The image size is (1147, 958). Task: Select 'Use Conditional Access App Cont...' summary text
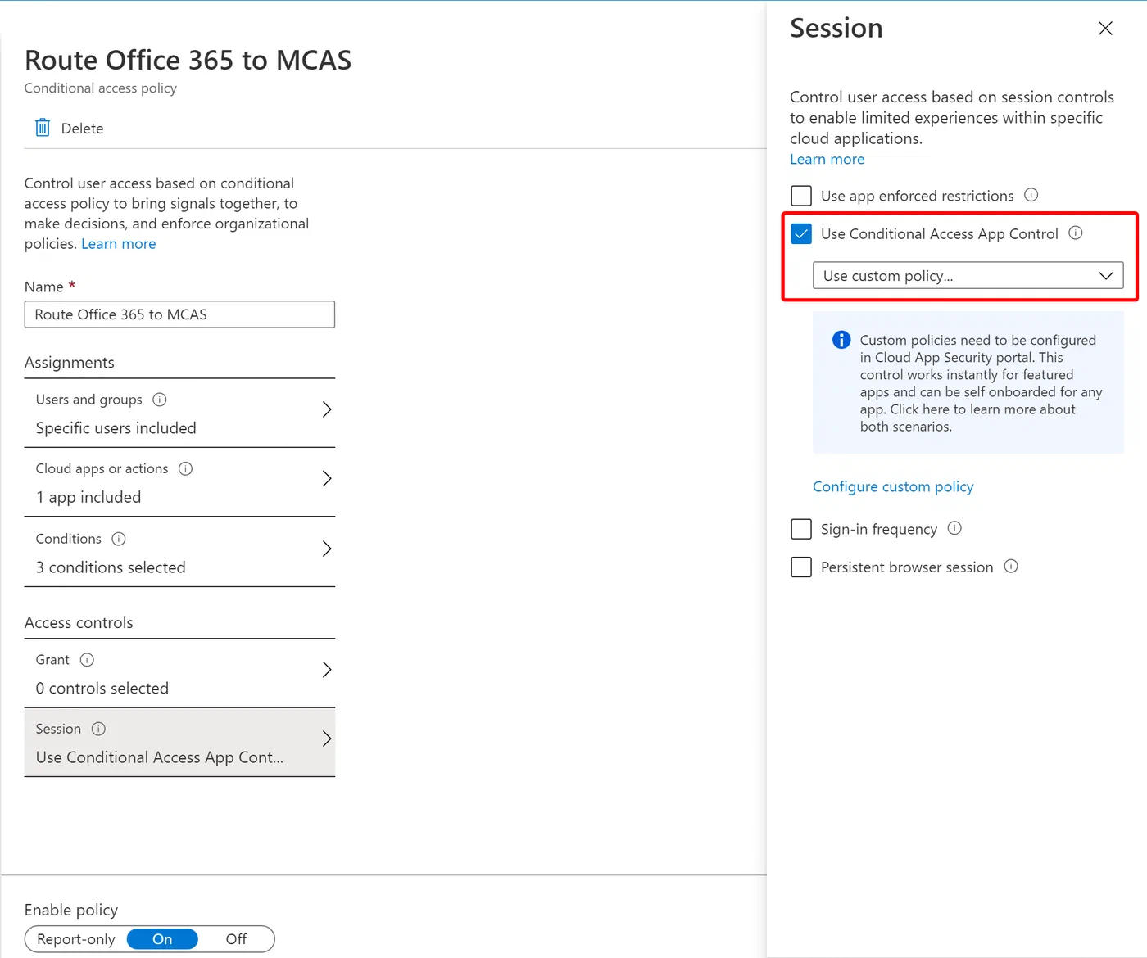pos(160,757)
